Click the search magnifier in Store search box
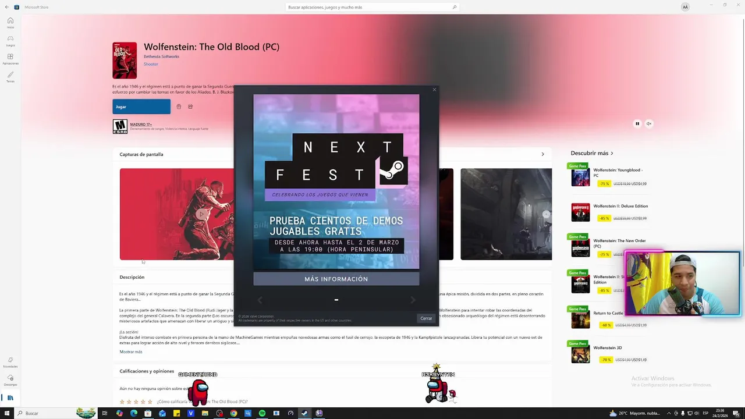The image size is (745, 419). pos(455,7)
